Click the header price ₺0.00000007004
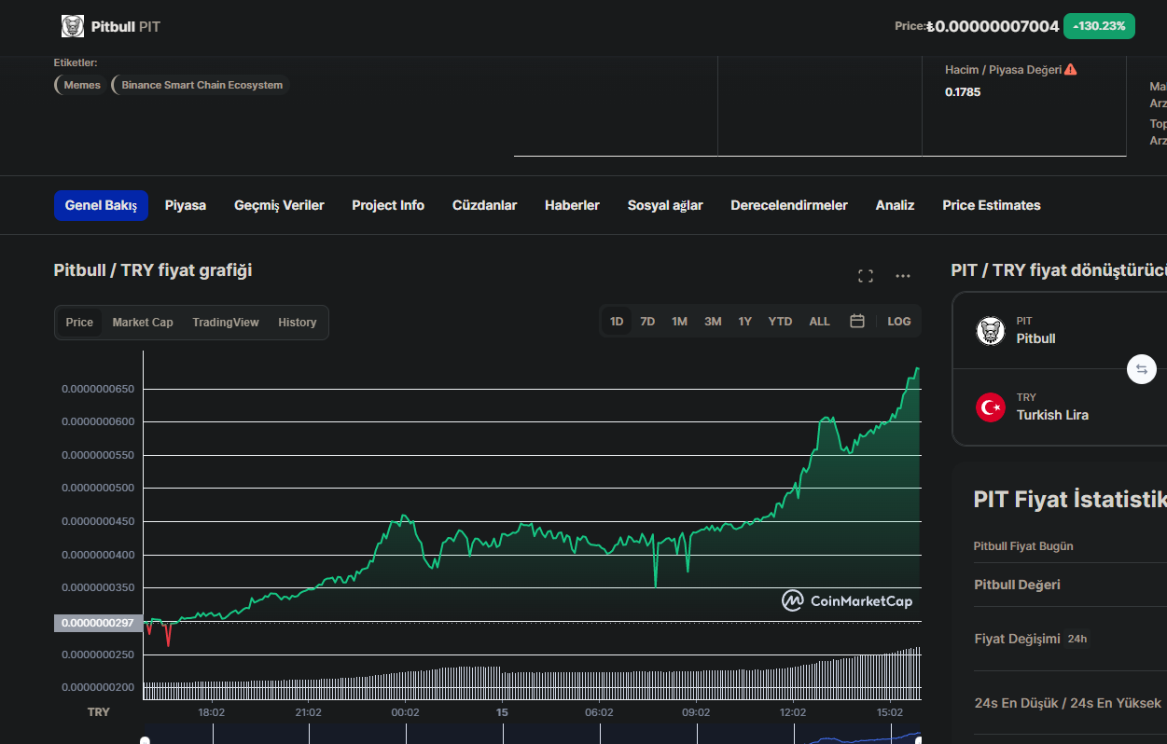The width and height of the screenshot is (1167, 744). (x=993, y=26)
